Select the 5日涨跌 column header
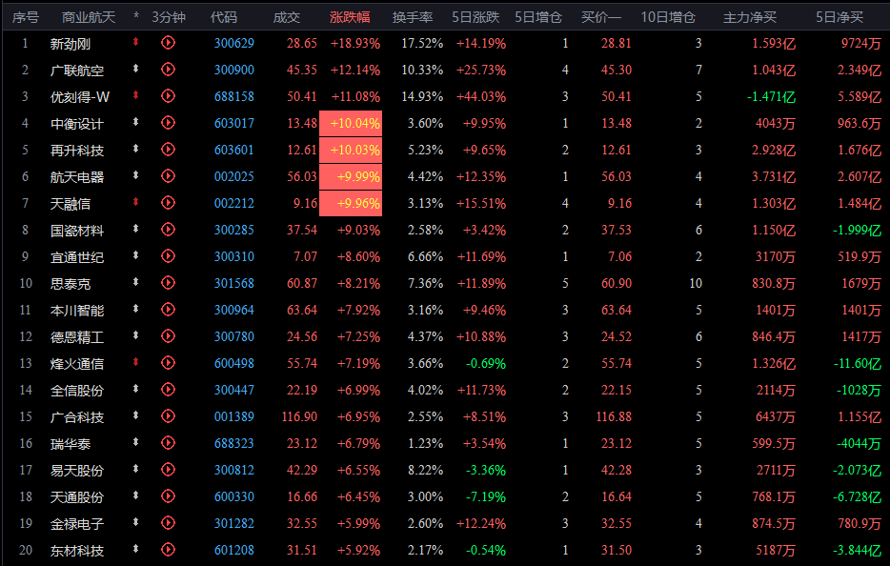The image size is (890, 566). pyautogui.click(x=479, y=17)
